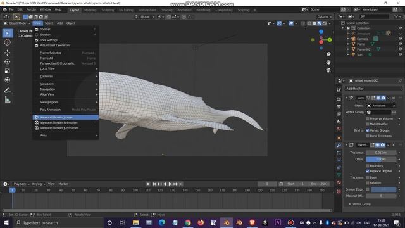Open the Select menu in viewport header
Screen dimensions: 405x228
click(x=49, y=23)
